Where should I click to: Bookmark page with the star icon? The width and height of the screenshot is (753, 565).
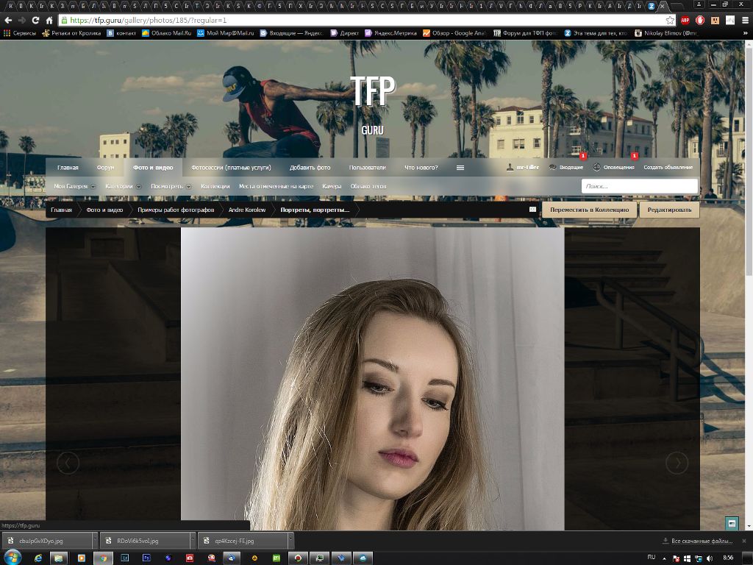point(670,20)
